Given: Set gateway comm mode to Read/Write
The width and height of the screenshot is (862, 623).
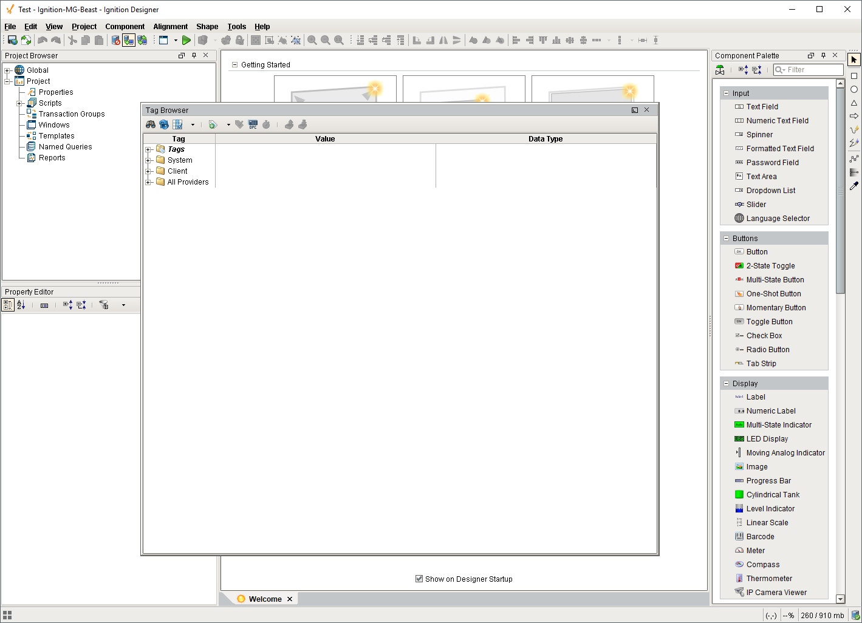Looking at the screenshot, I should (142, 40).
